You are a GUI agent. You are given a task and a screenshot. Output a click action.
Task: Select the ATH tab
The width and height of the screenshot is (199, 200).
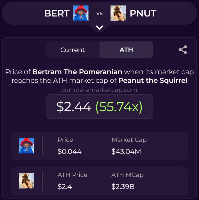pos(126,50)
